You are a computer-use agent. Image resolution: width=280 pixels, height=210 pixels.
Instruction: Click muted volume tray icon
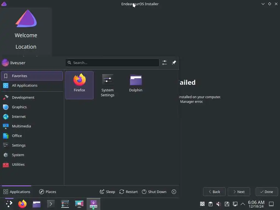pyautogui.click(x=218, y=204)
